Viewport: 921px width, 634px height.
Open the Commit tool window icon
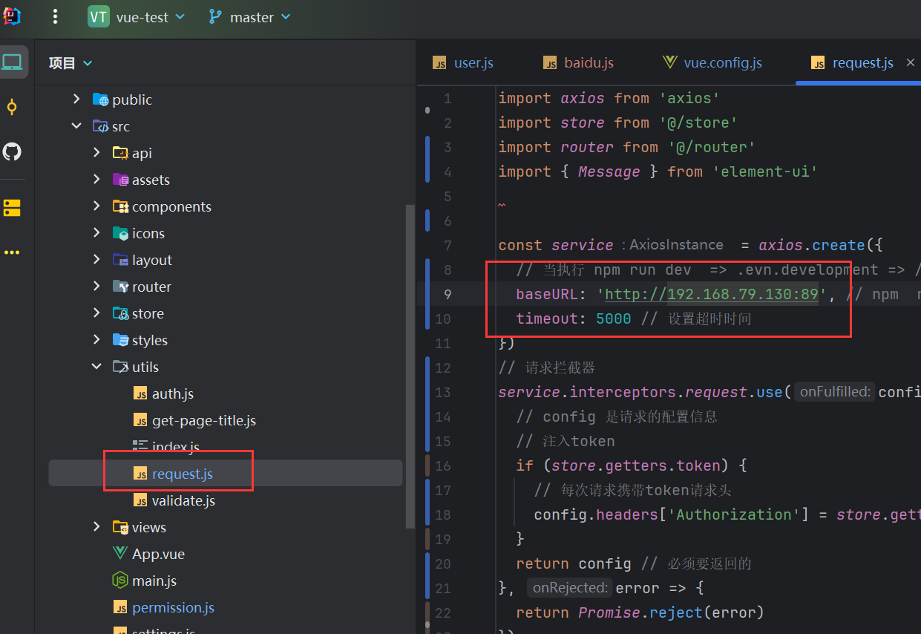pyautogui.click(x=12, y=107)
